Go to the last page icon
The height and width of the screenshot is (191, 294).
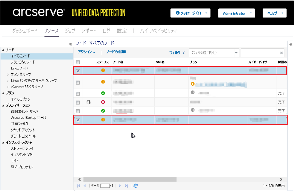126,186
